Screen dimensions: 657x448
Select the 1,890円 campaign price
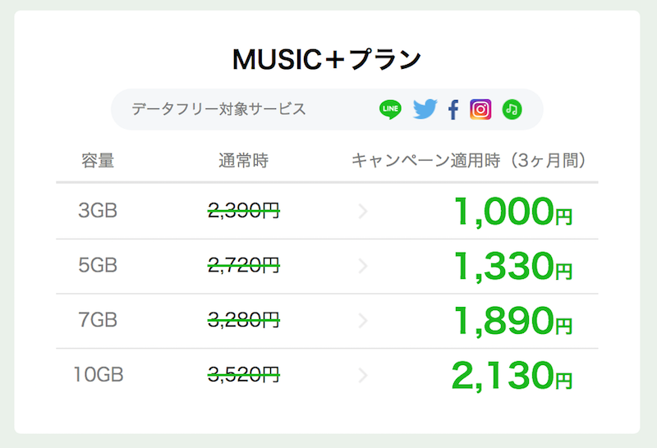click(512, 321)
